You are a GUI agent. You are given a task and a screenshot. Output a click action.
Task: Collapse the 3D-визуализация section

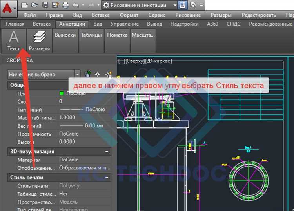tap(107, 152)
